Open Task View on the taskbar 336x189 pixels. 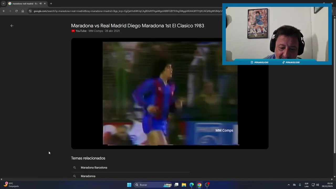[176, 185]
